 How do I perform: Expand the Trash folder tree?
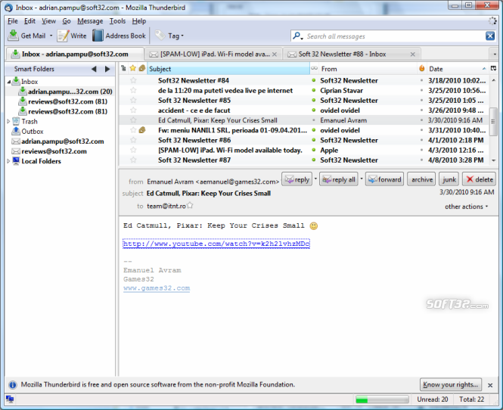click(x=8, y=121)
